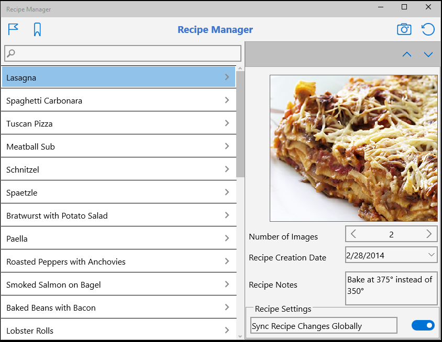Increase Number of Images with right arrow
The width and height of the screenshot is (442, 342).
[429, 234]
